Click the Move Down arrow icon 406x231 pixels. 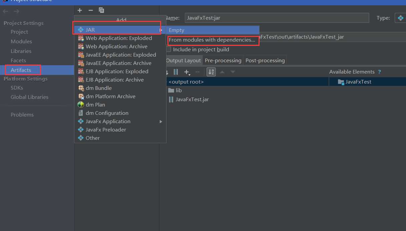[x=233, y=72]
